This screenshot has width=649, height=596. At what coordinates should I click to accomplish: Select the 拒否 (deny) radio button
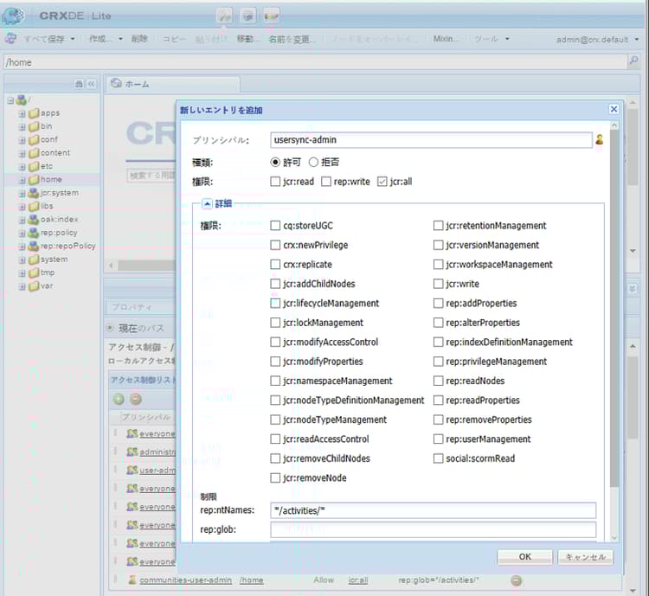click(314, 162)
